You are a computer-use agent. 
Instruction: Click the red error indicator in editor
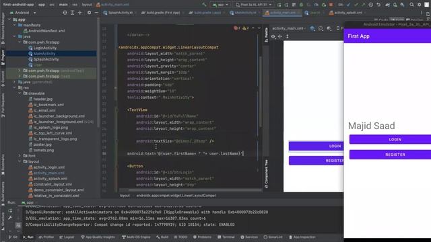click(x=236, y=28)
